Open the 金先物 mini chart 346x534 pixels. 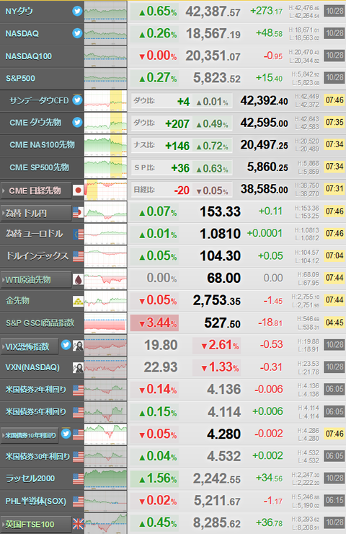[x=105, y=301]
